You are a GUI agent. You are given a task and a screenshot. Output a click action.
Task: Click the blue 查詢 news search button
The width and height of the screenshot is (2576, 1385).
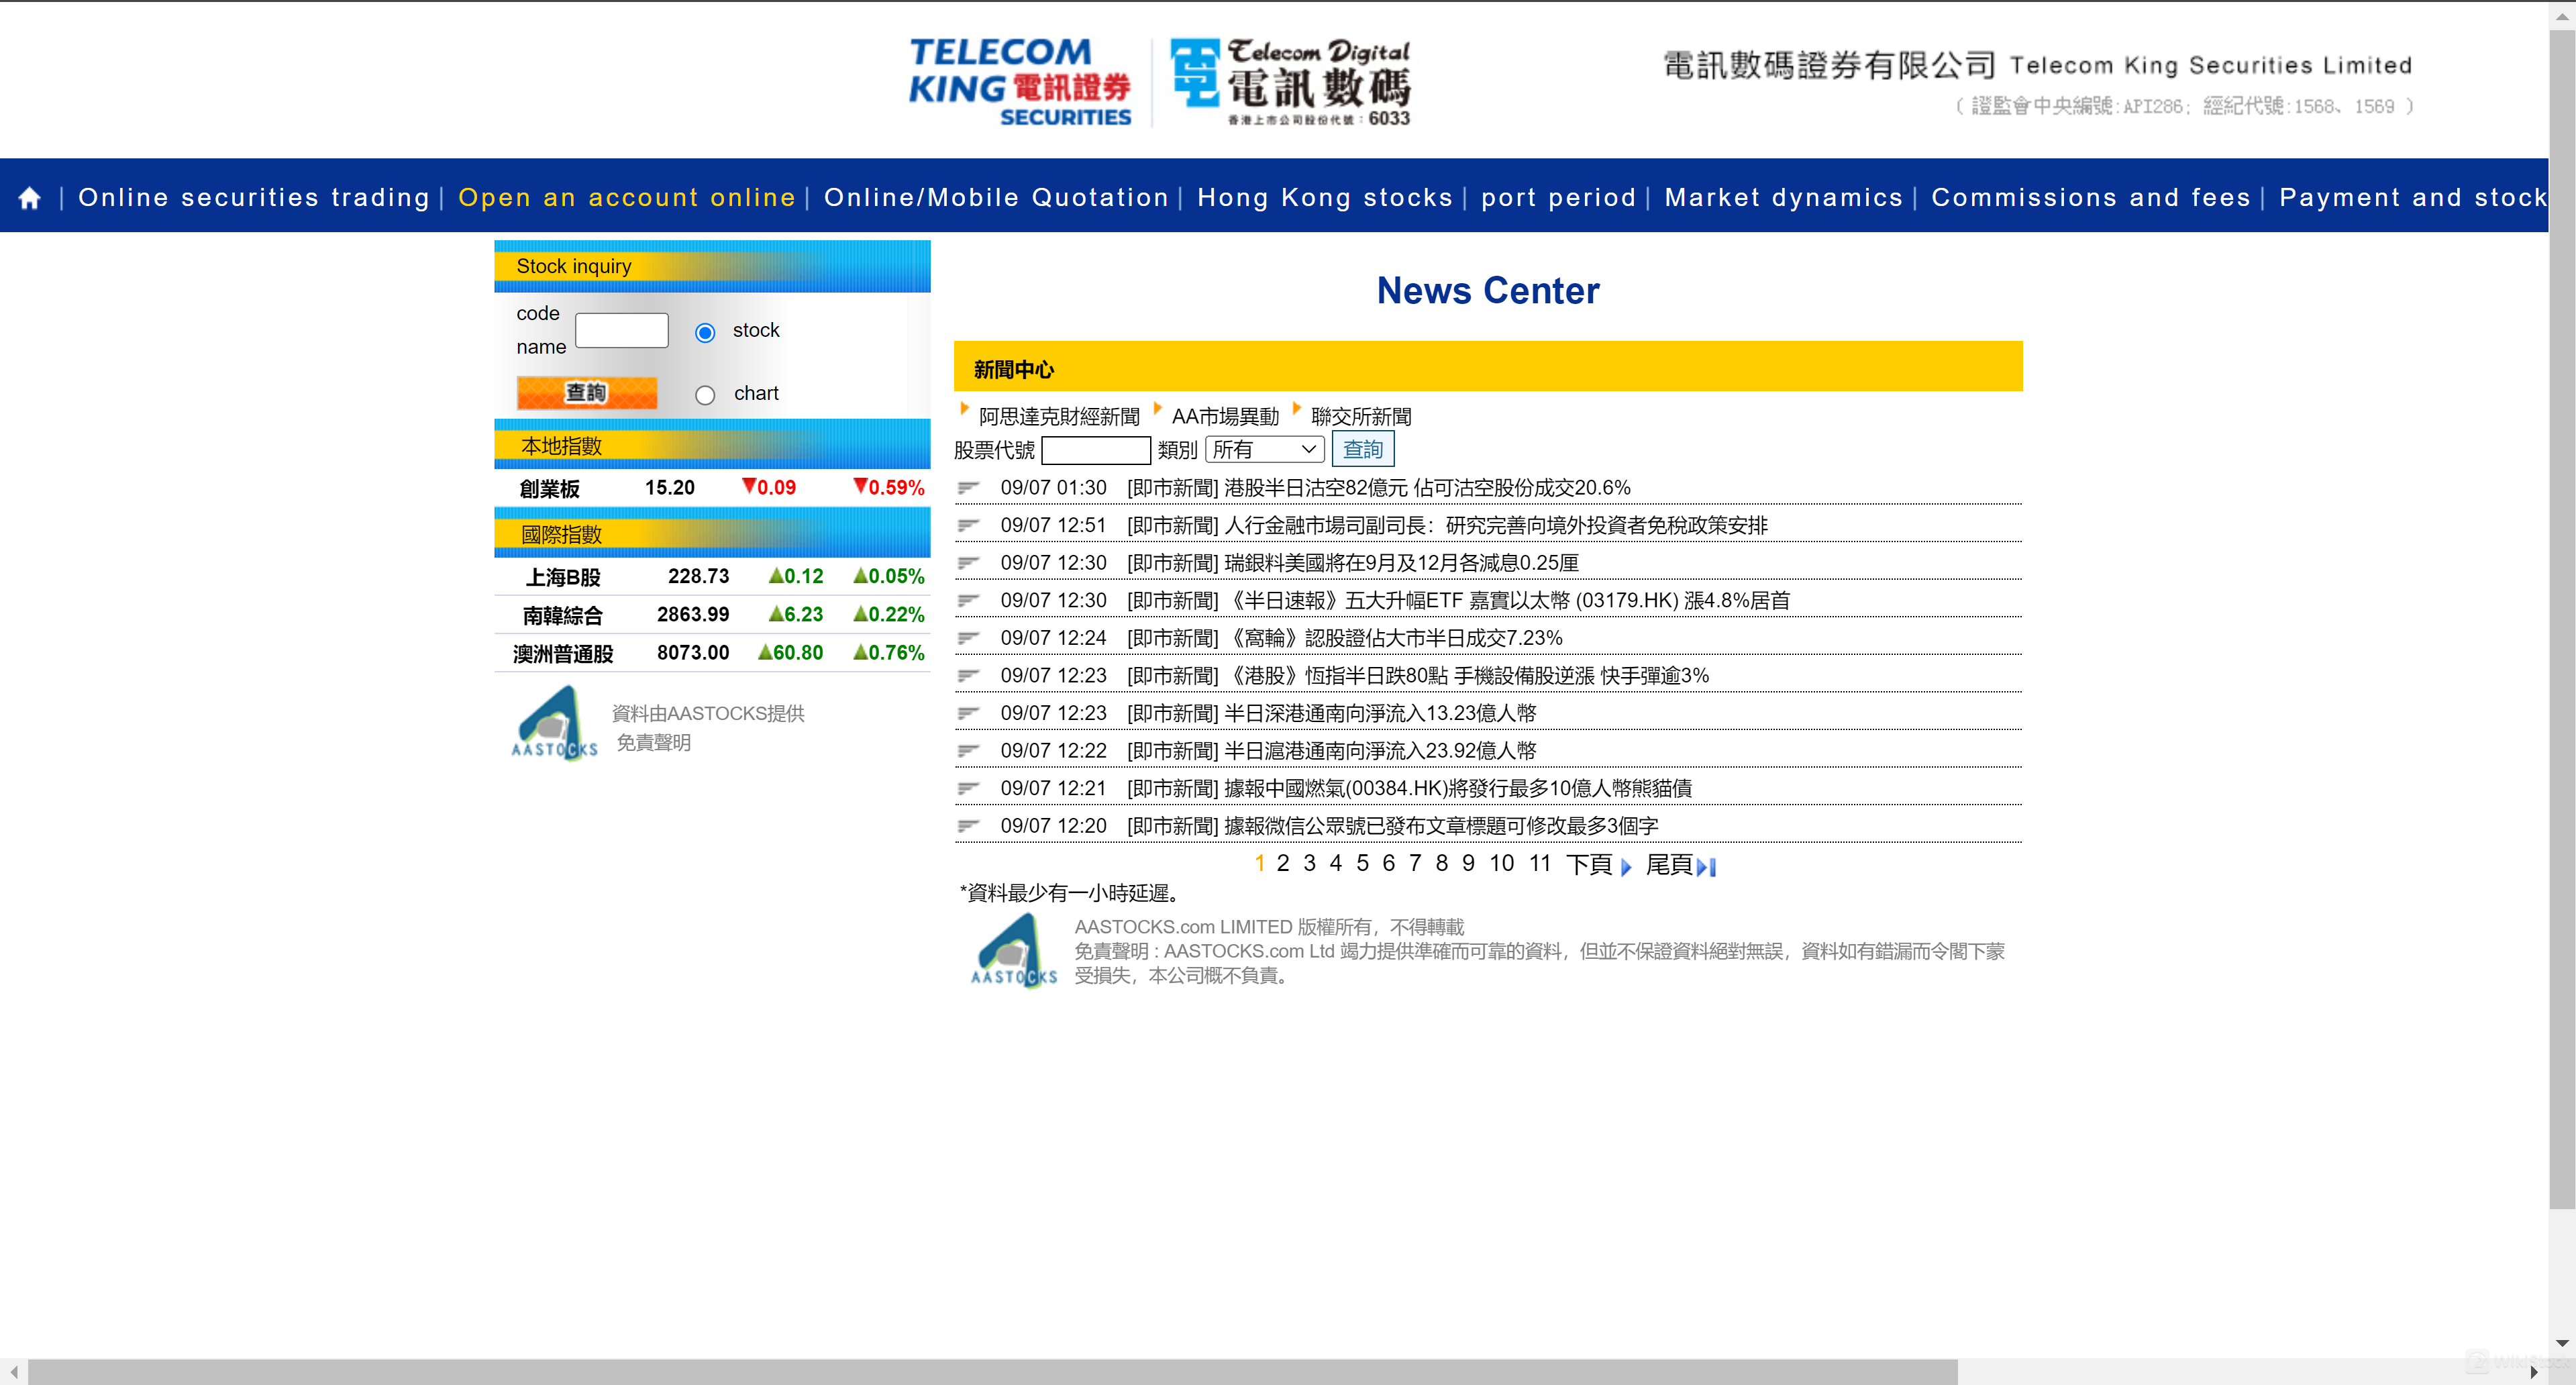[1362, 450]
